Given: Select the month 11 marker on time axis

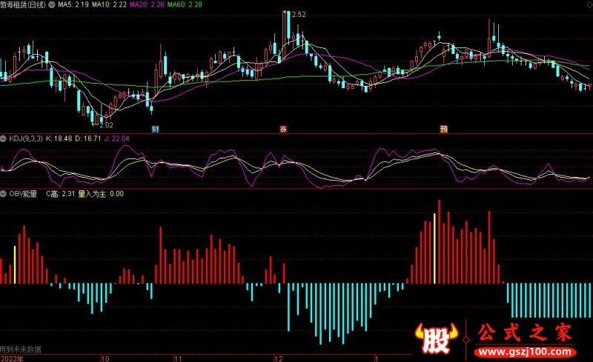Looking at the screenshot, I should click(178, 358).
